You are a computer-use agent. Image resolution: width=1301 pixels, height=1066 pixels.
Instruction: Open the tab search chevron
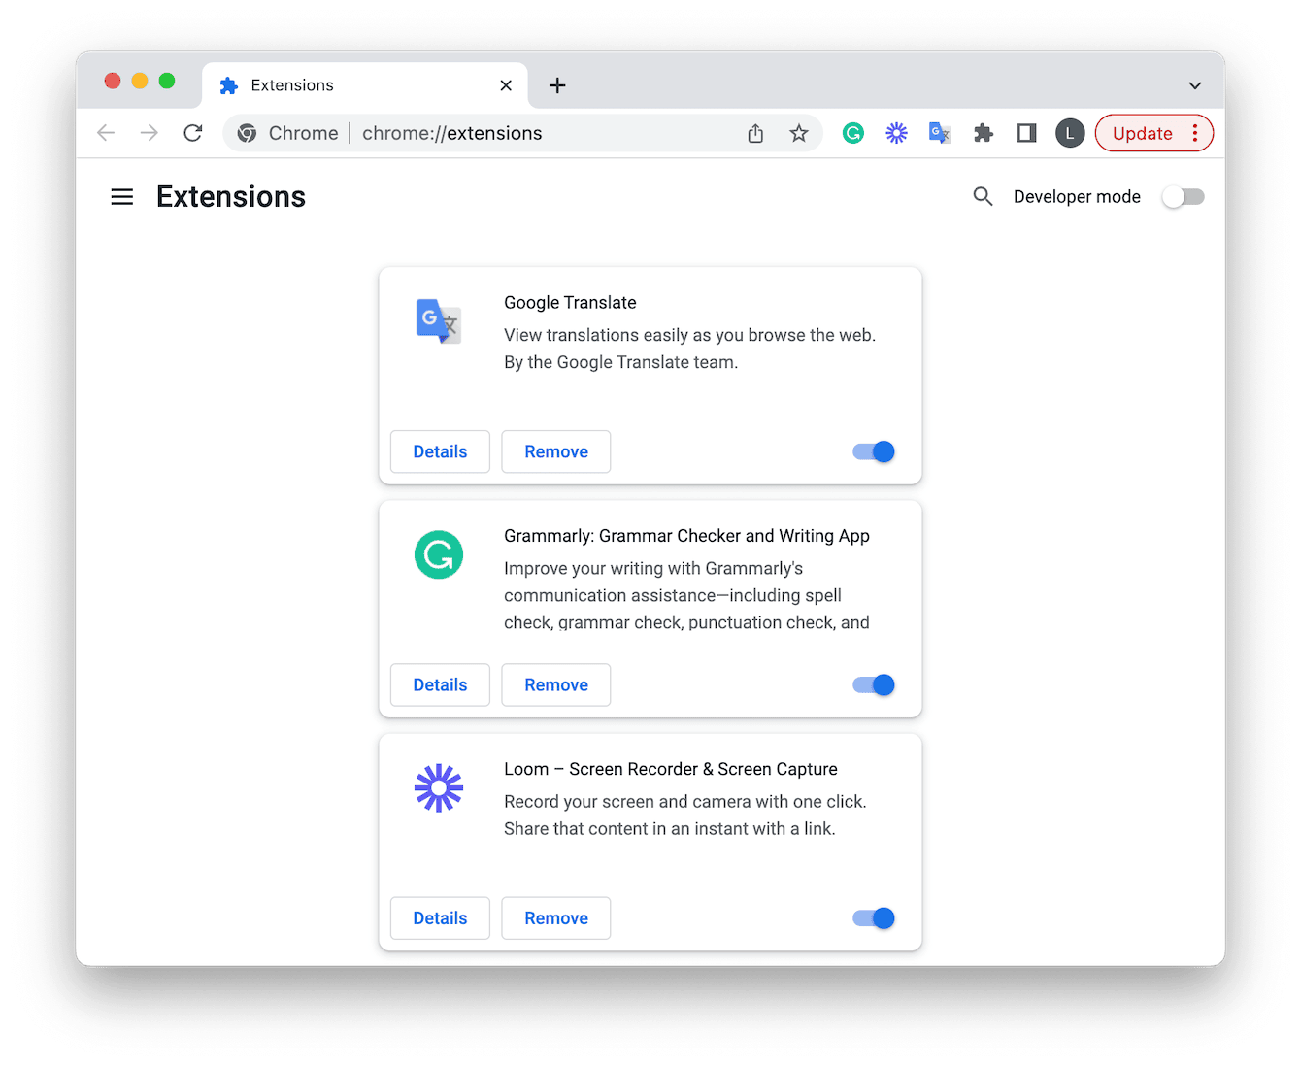(1194, 85)
